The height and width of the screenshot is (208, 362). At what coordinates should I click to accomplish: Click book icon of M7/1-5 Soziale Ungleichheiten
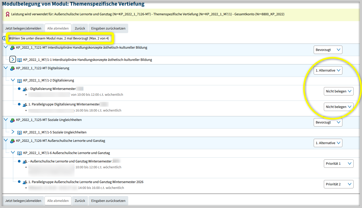click(20, 133)
